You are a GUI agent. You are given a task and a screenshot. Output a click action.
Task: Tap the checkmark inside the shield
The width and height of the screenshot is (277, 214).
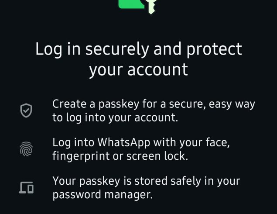(26, 111)
